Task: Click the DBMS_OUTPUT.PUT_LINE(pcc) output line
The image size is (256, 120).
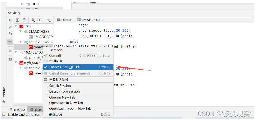Action: pos(105,36)
